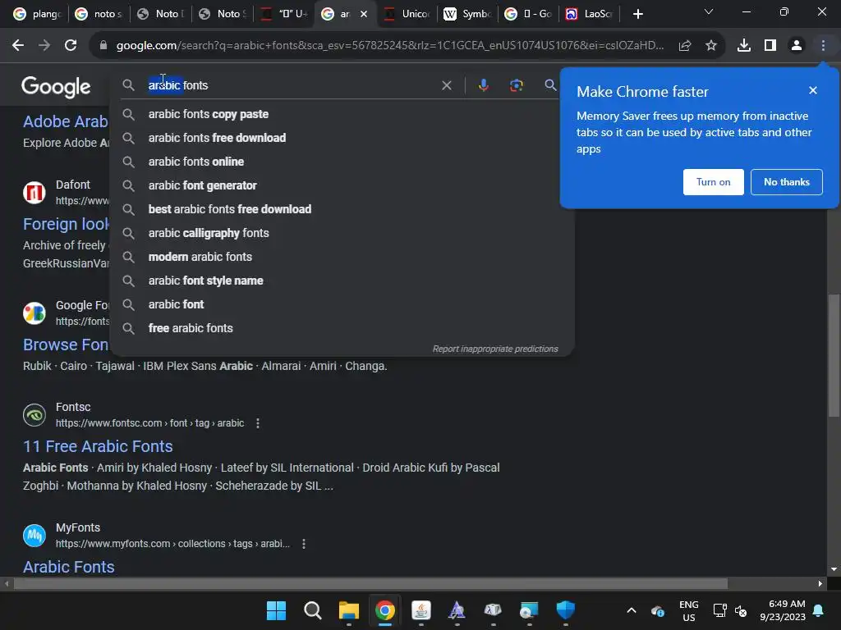Open Fontsc result options menu
Screen dimensions: 841x630
point(258,423)
